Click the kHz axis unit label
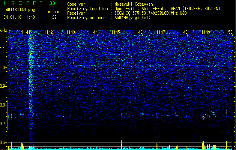Image resolution: width=236 pixels, height=150 pixels. [x=3, y=30]
